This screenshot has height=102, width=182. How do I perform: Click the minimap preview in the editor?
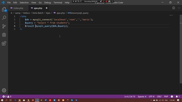171,15
